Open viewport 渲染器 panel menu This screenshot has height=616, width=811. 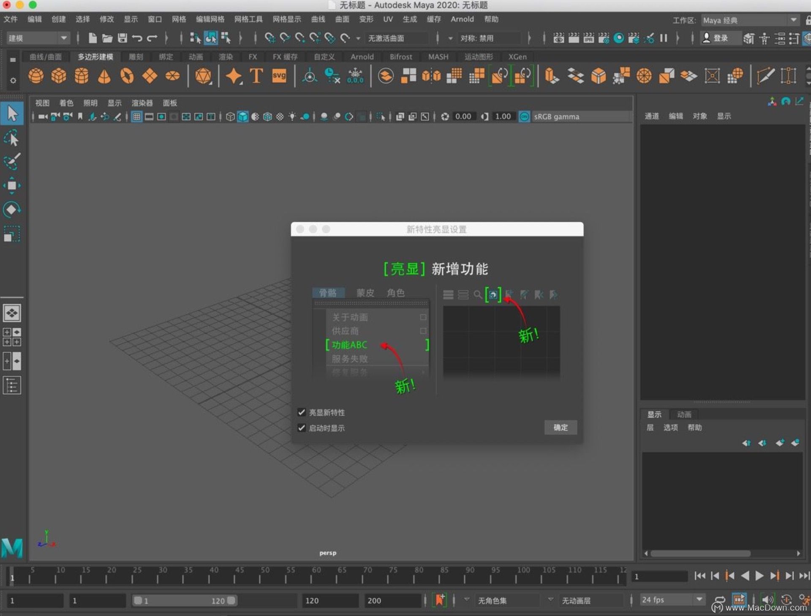click(x=142, y=103)
